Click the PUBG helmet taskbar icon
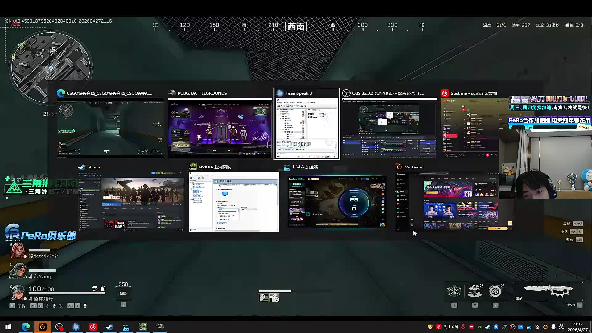 160,327
